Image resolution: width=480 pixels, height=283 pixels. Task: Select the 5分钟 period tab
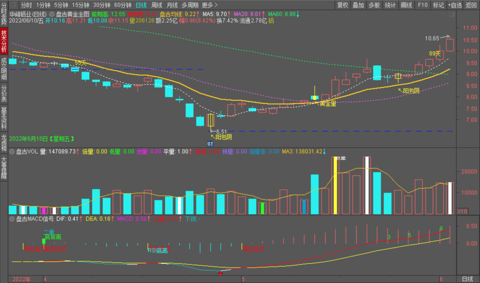[x=61, y=5]
